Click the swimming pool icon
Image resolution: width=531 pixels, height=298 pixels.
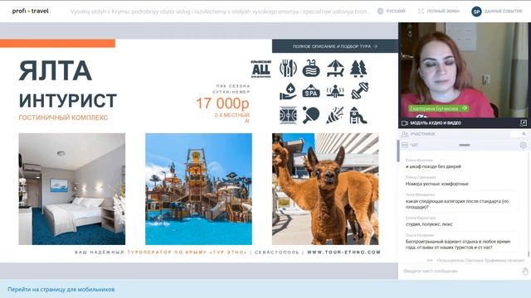pos(311,68)
